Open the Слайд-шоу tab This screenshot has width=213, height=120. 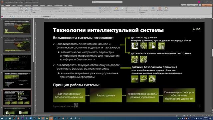click(x=50, y=5)
